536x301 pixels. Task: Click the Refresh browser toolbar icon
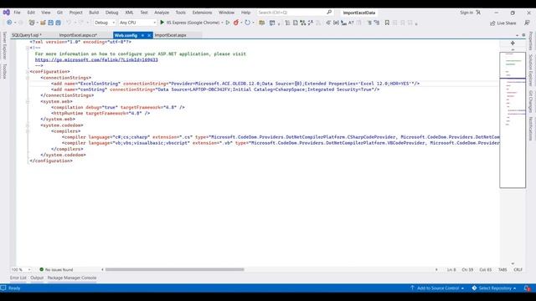pyautogui.click(x=247, y=23)
